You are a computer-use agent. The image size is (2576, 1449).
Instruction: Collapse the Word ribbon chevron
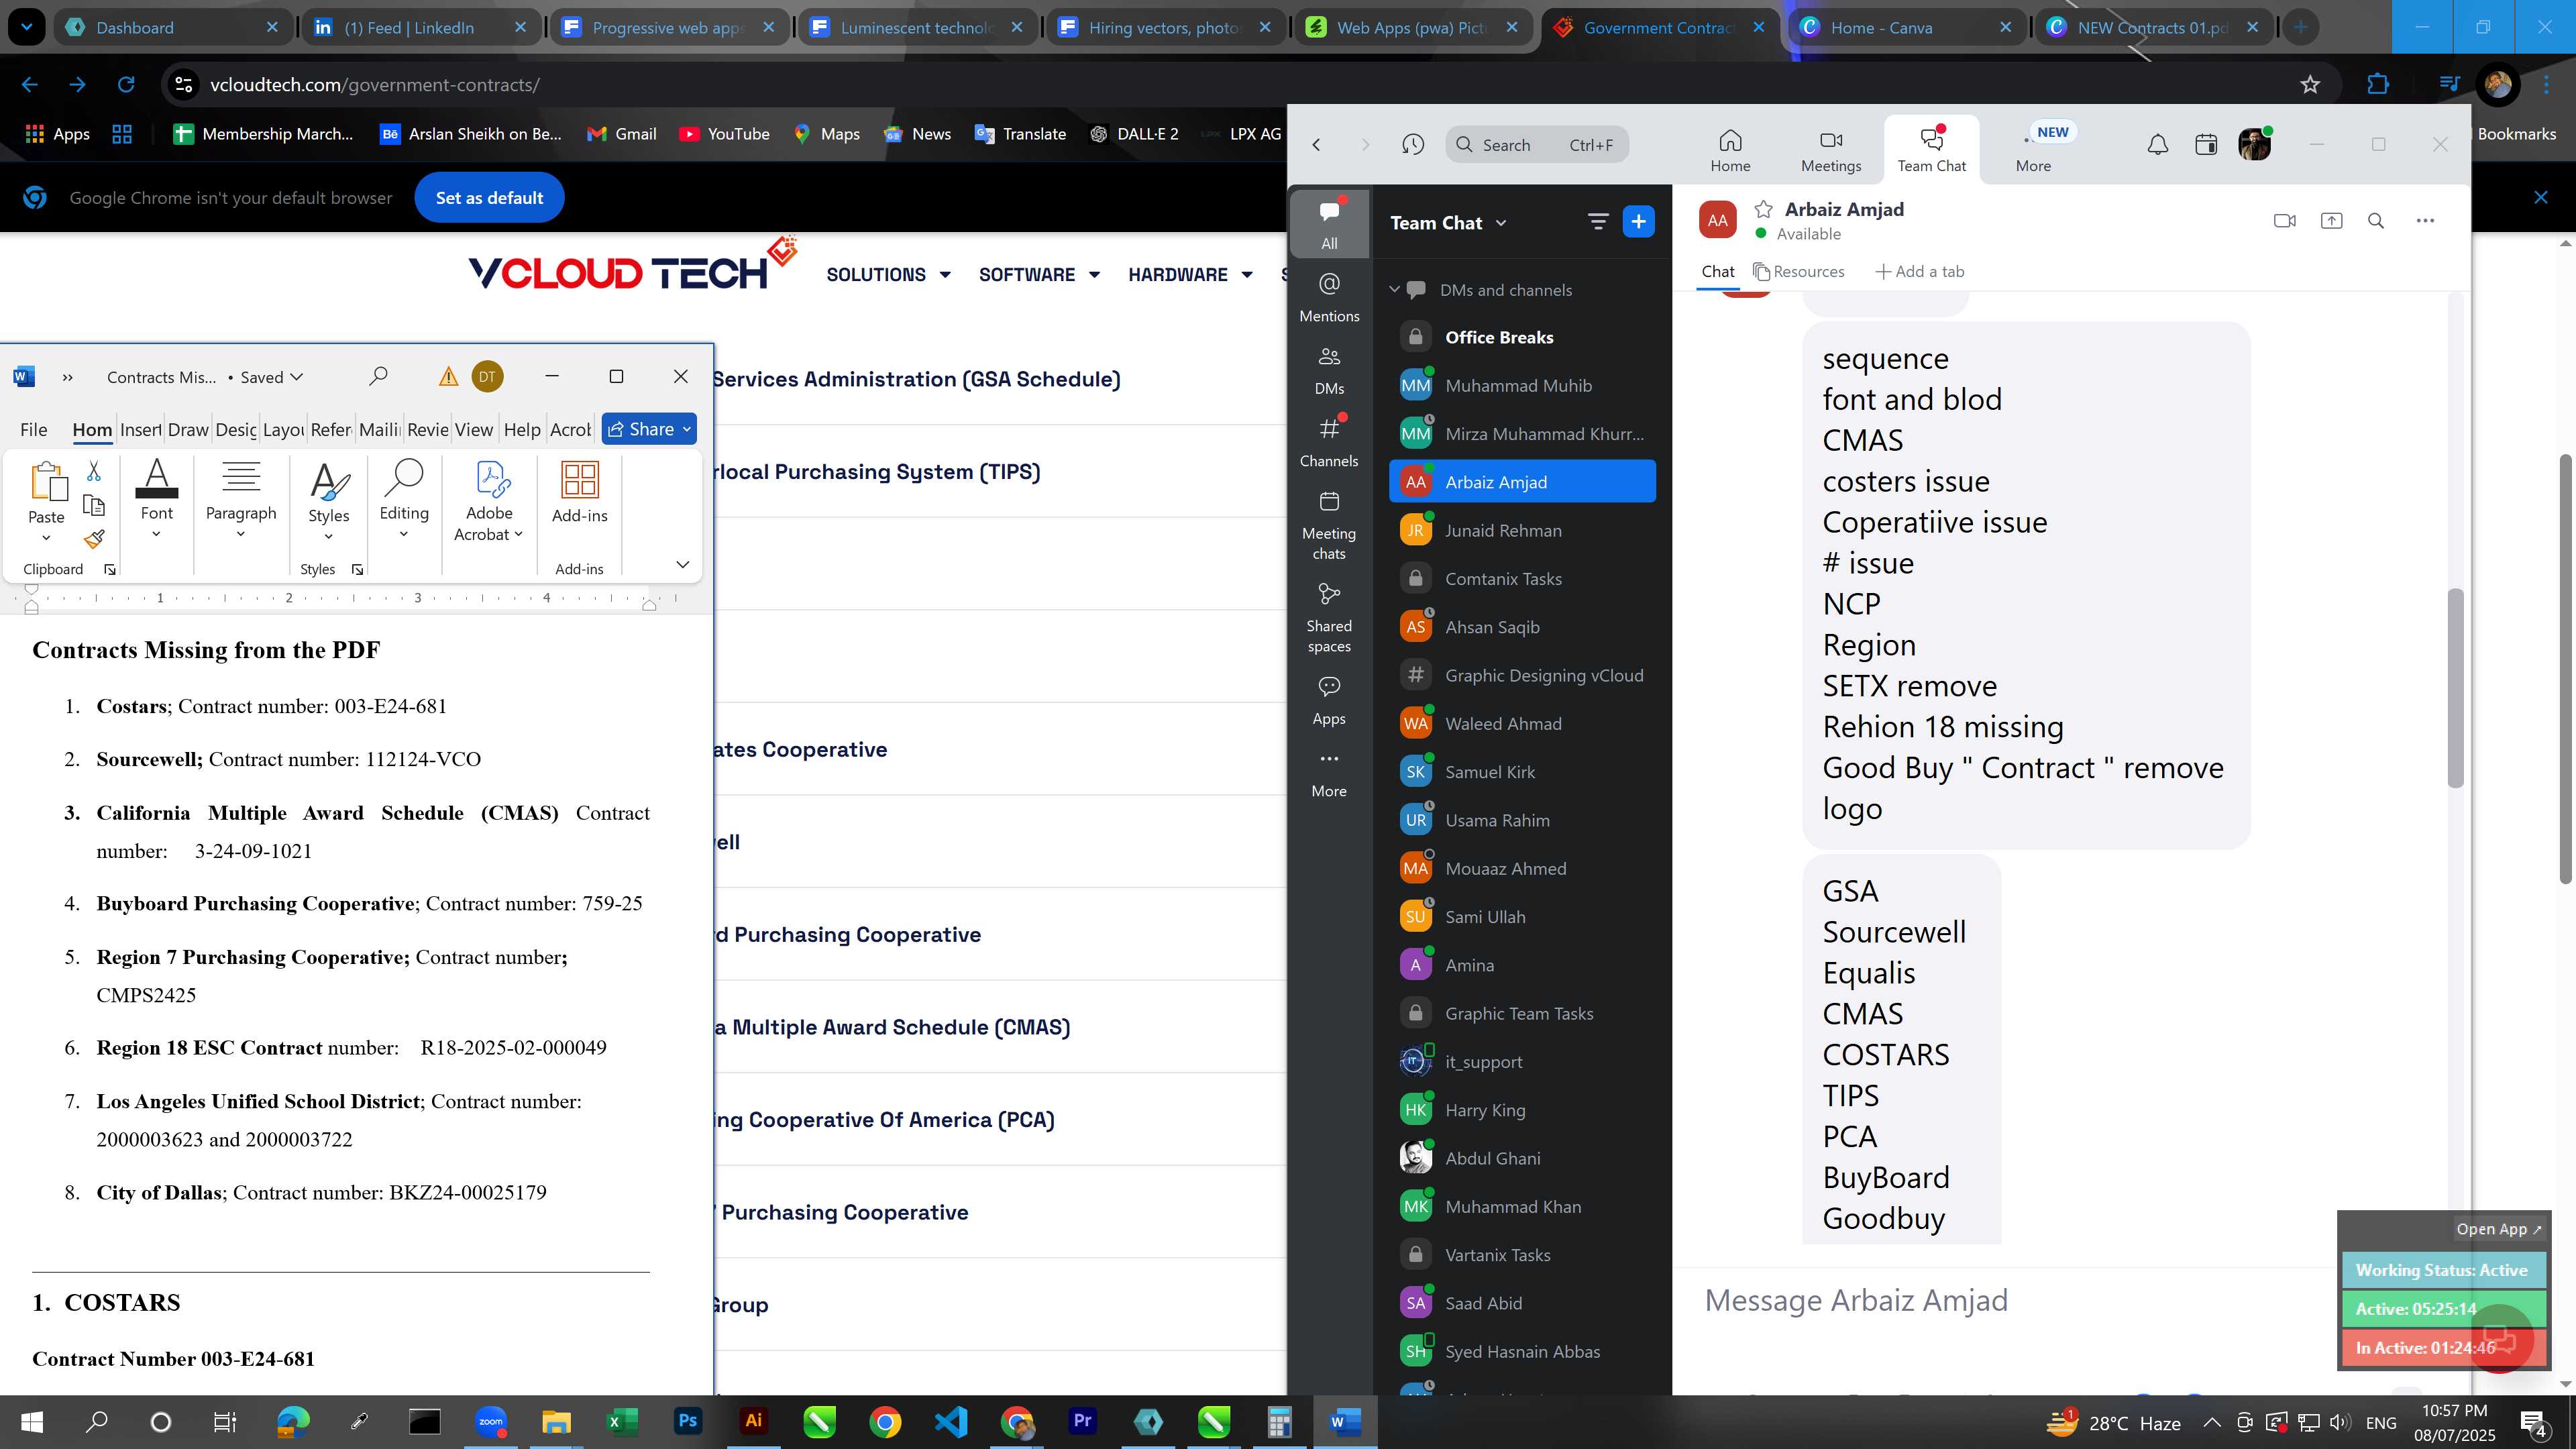(683, 565)
